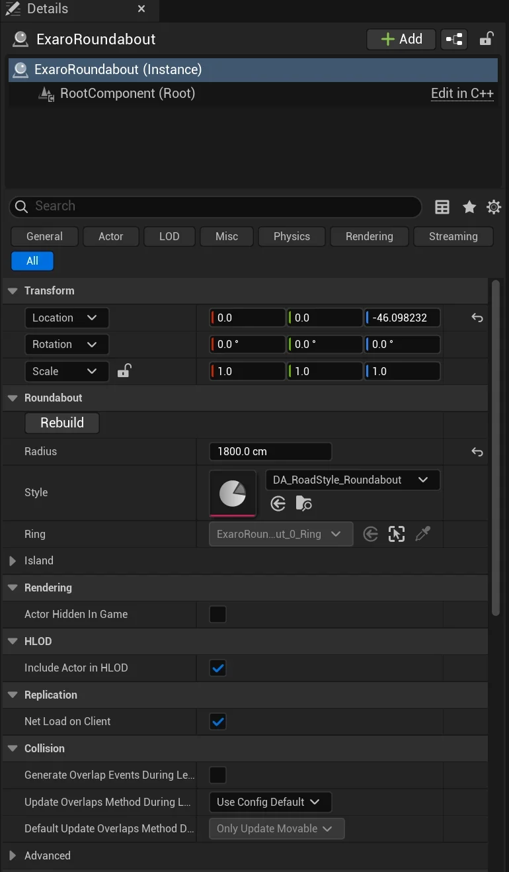
Task: Enable Generate Overlap Events During Level Streaming
Action: point(217,775)
